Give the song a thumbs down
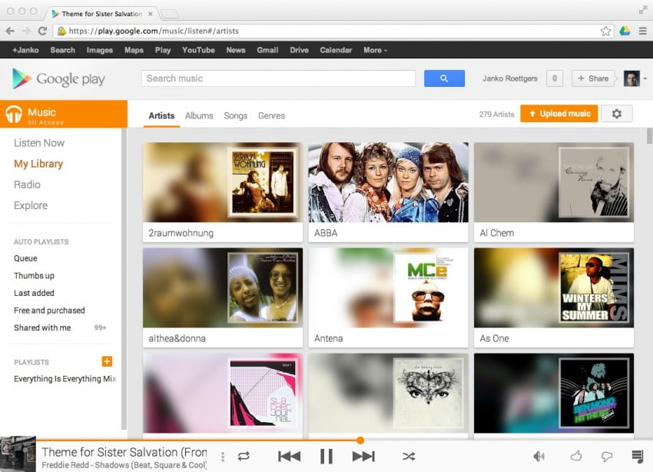This screenshot has width=653, height=472. [607, 457]
